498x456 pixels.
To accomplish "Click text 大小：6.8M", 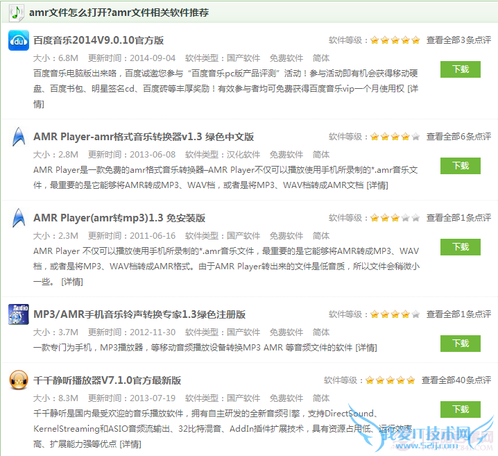I will (x=56, y=58).
